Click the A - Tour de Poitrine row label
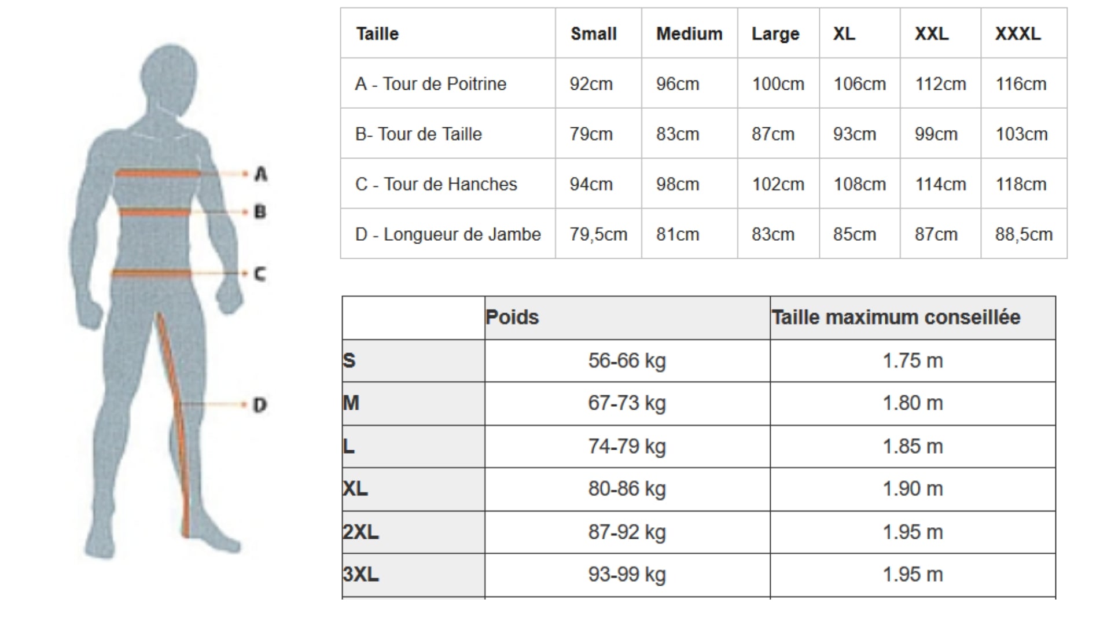Image resolution: width=1111 pixels, height=625 pixels. point(431,84)
